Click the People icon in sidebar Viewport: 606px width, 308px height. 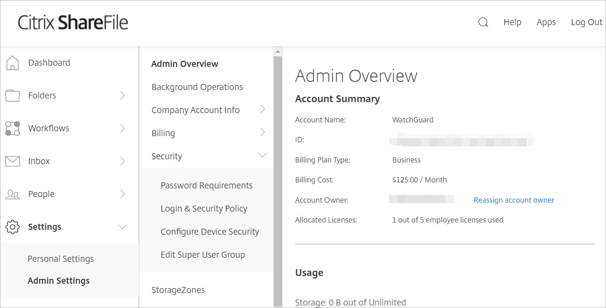(x=13, y=194)
